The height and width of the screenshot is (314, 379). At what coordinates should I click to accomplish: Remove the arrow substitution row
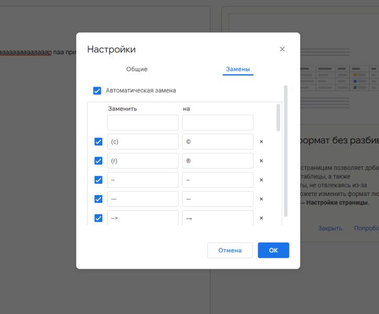(261, 218)
